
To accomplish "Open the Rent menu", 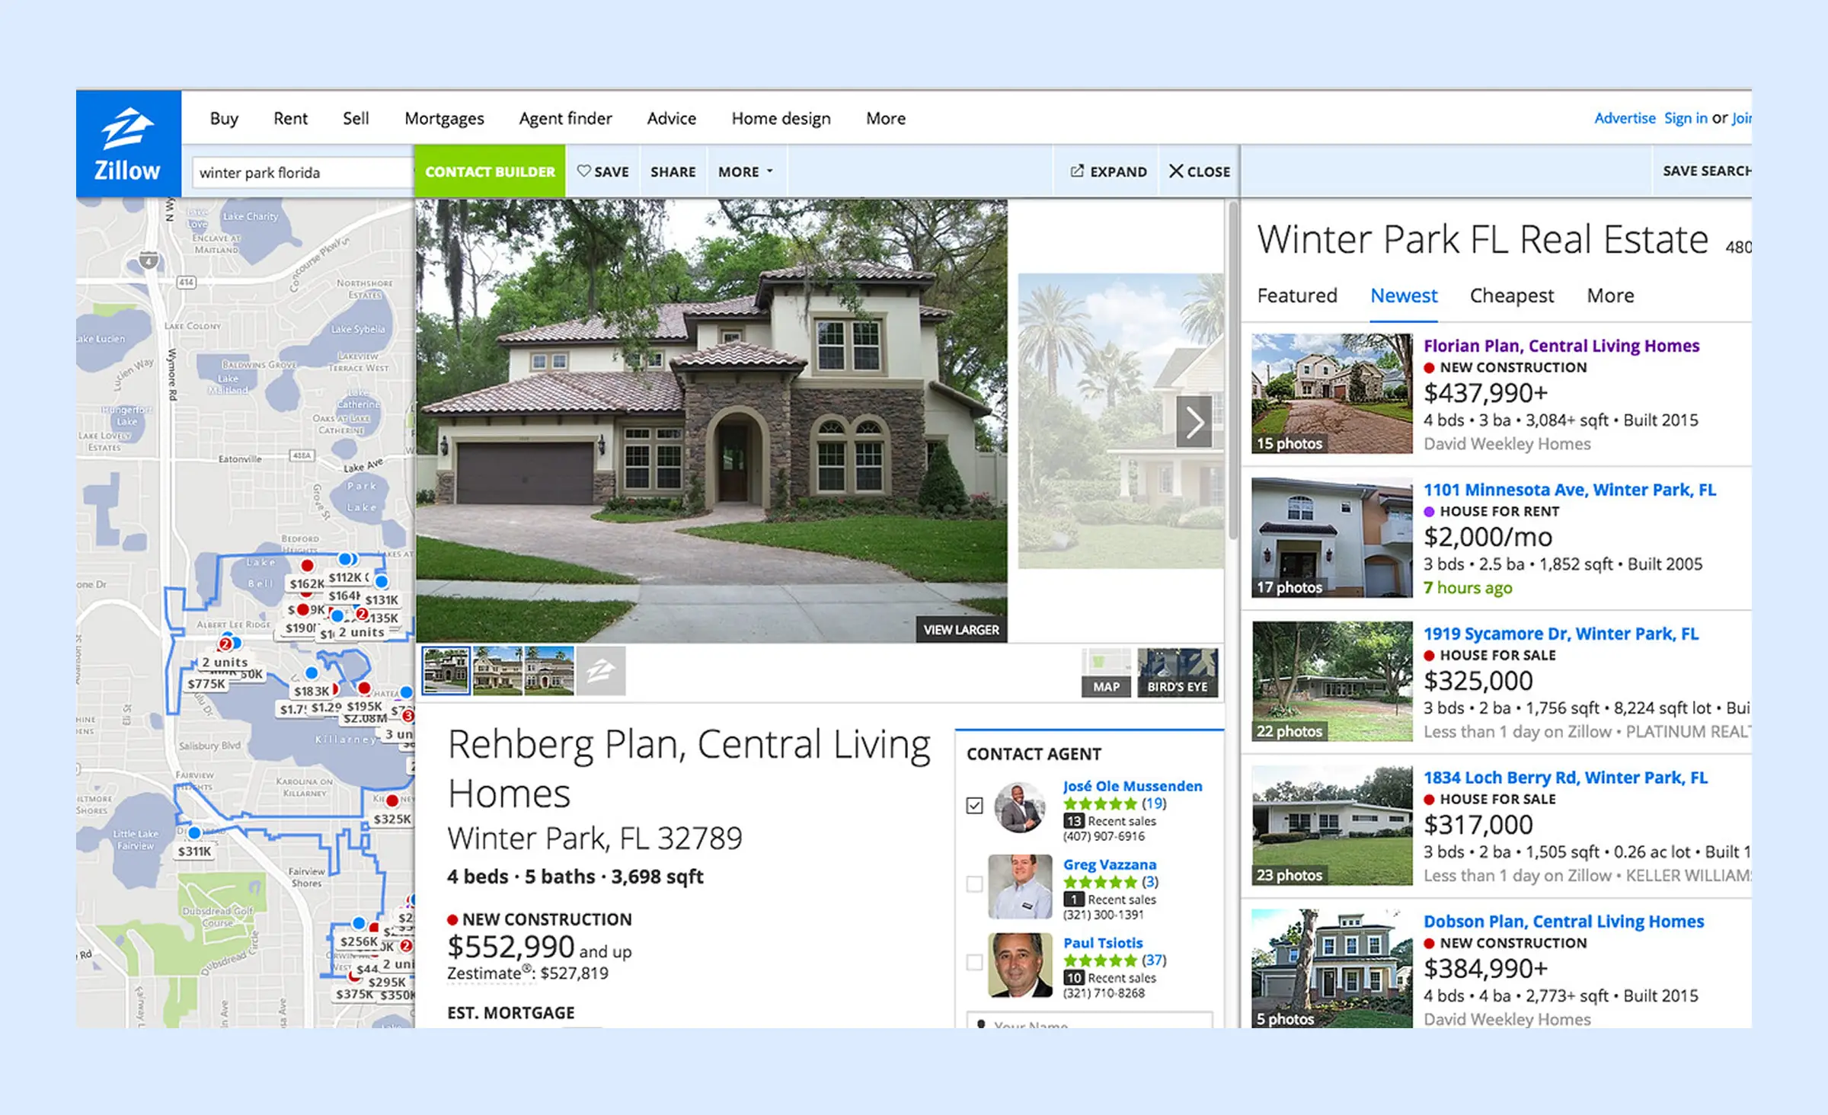I will point(290,118).
